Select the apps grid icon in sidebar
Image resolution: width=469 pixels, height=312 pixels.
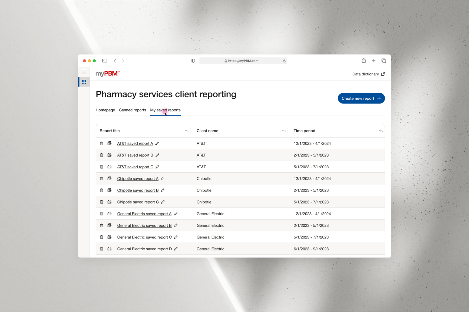coord(84,82)
